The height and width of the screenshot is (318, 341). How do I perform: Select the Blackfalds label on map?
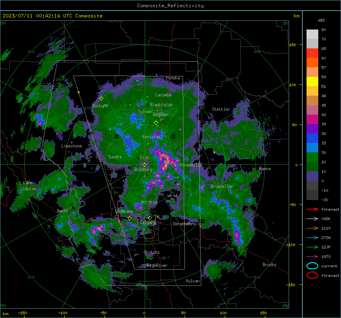[161, 105]
